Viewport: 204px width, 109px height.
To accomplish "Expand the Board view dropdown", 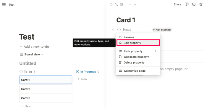I will 31,54.
